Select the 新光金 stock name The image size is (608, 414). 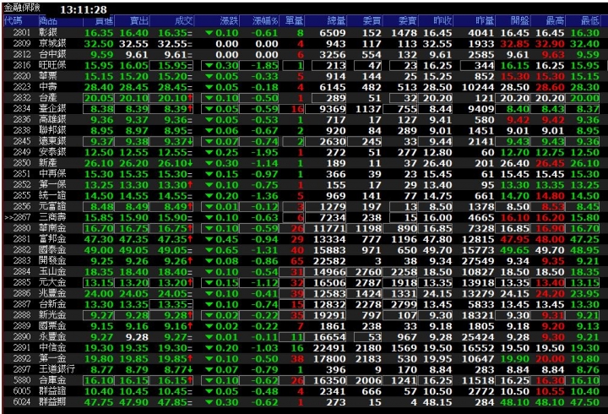pos(52,315)
